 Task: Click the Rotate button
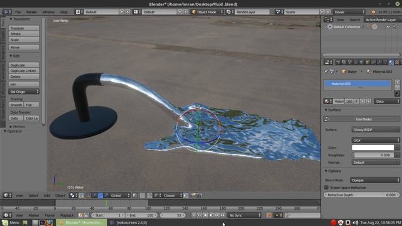pos(24,34)
